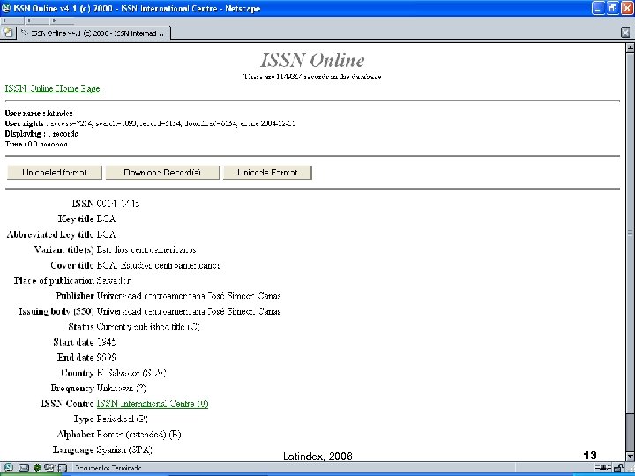
Task: Open the ISSN Online Home Page link
Action: (x=52, y=89)
